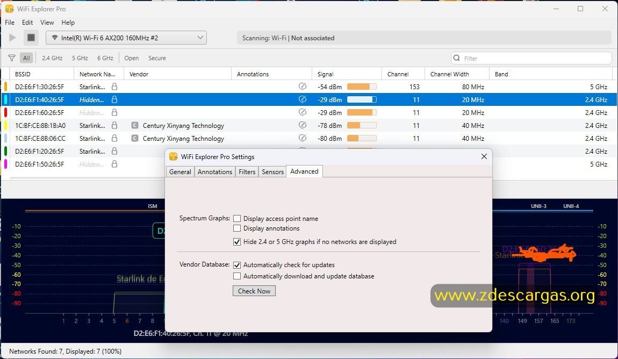Click the -78 dBm signal strength bar

pos(362,125)
